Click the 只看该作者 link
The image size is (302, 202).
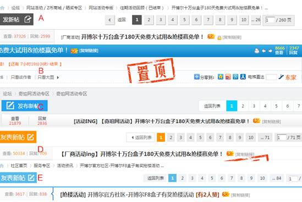point(21,77)
